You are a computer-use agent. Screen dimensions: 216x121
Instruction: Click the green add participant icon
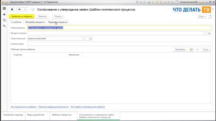pyautogui.click(x=191, y=49)
